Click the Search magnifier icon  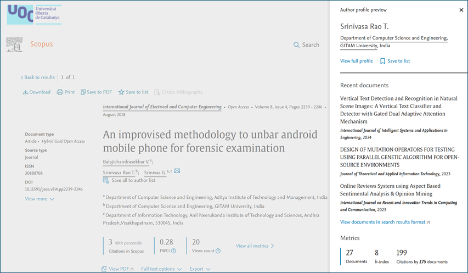click(x=296, y=45)
